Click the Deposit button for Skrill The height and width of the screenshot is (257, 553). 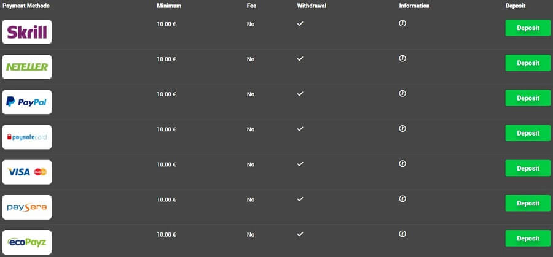pos(528,28)
